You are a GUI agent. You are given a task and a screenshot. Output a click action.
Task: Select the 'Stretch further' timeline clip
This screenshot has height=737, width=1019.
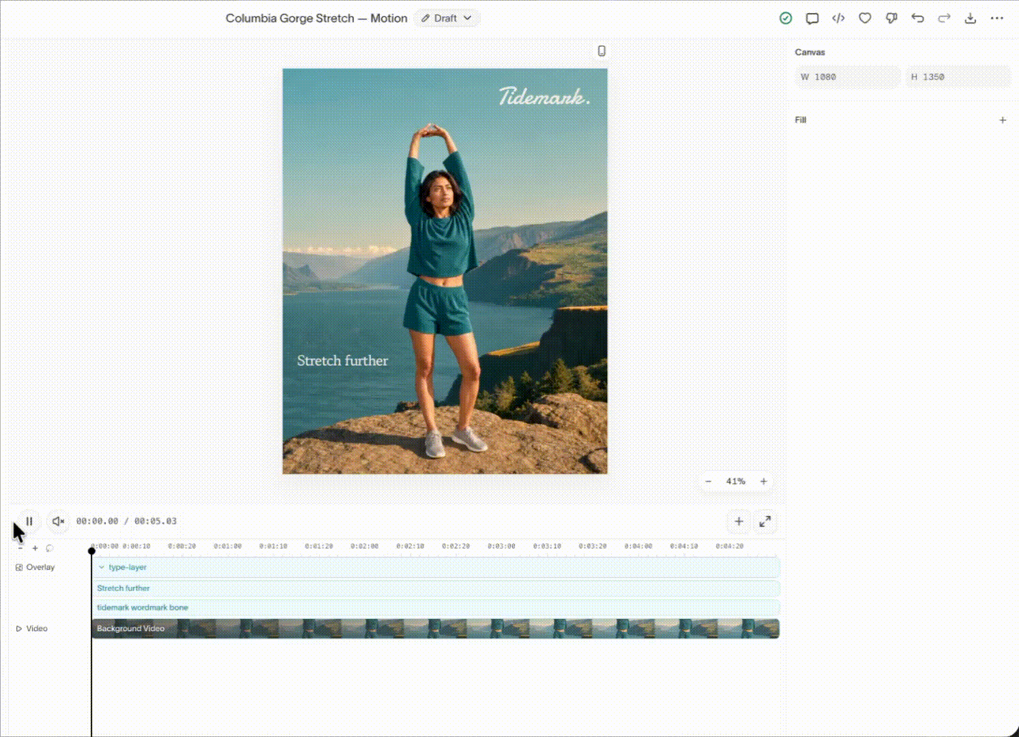(436, 588)
